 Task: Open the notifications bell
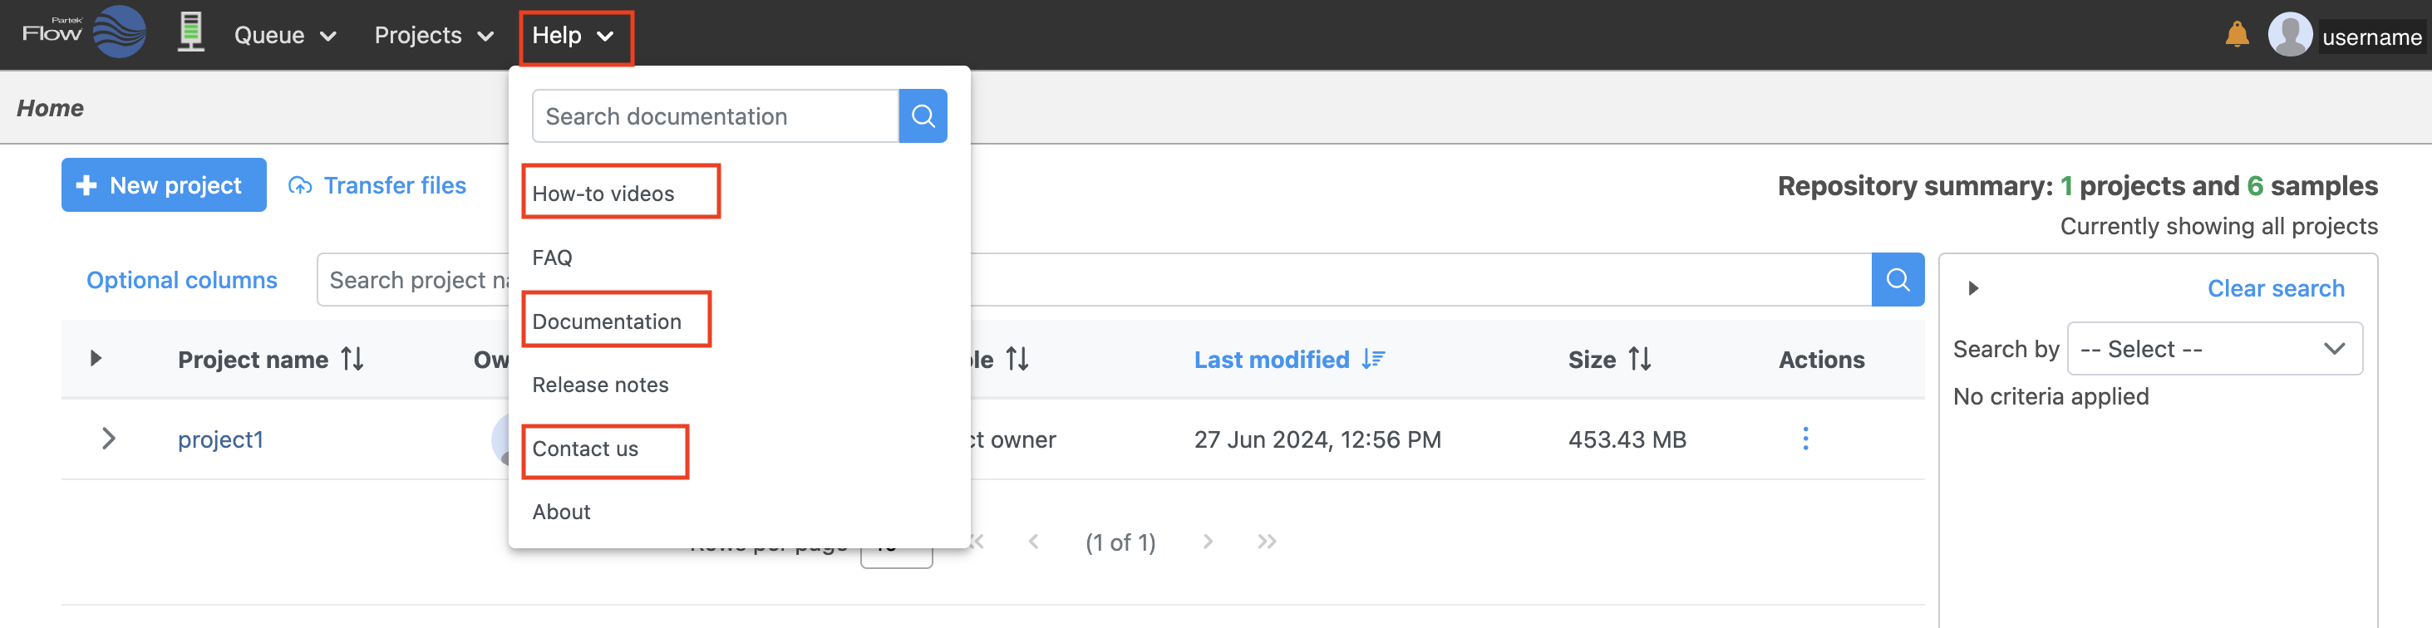2236,36
